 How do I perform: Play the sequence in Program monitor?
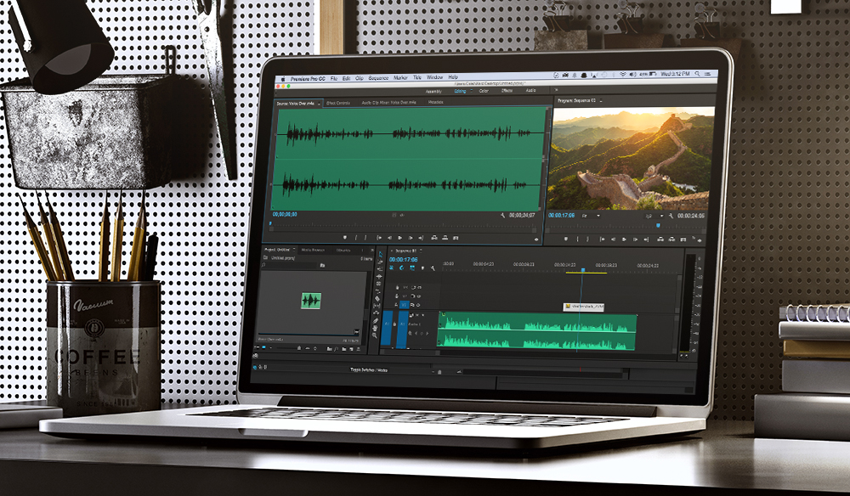[x=624, y=240]
